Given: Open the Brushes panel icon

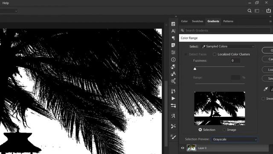Looking at the screenshot, I should click(x=173, y=137).
